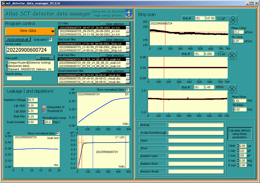Click the data path browse-mode glyph
Screen dimensions: 260x183
[6, 66]
